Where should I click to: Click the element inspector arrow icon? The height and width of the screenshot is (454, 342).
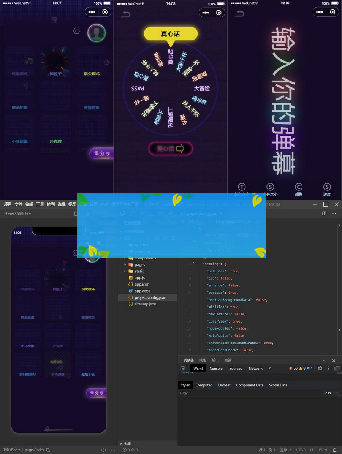click(x=183, y=368)
